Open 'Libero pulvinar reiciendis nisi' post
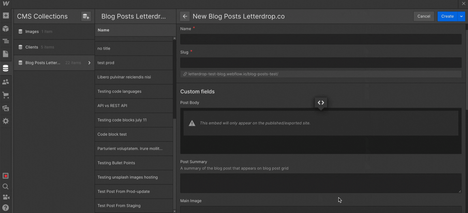The width and height of the screenshot is (468, 213). pyautogui.click(x=134, y=77)
